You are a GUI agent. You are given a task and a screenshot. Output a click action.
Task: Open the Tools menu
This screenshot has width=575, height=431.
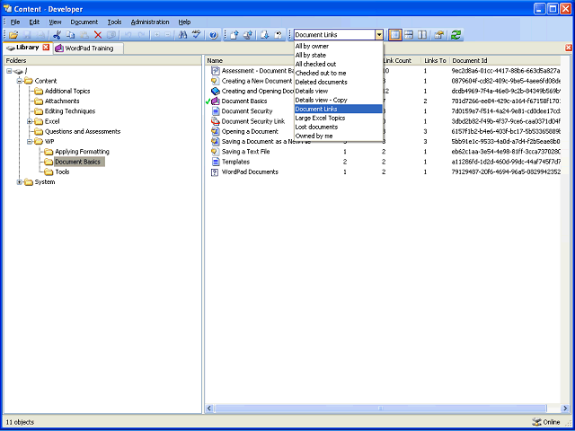click(x=114, y=22)
